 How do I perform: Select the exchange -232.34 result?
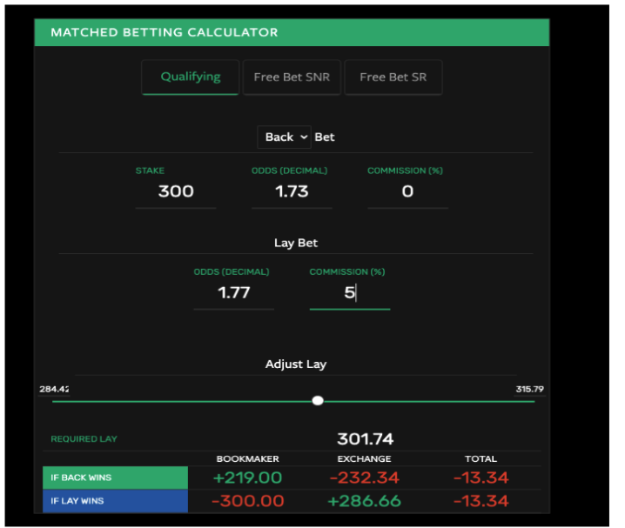(364, 478)
